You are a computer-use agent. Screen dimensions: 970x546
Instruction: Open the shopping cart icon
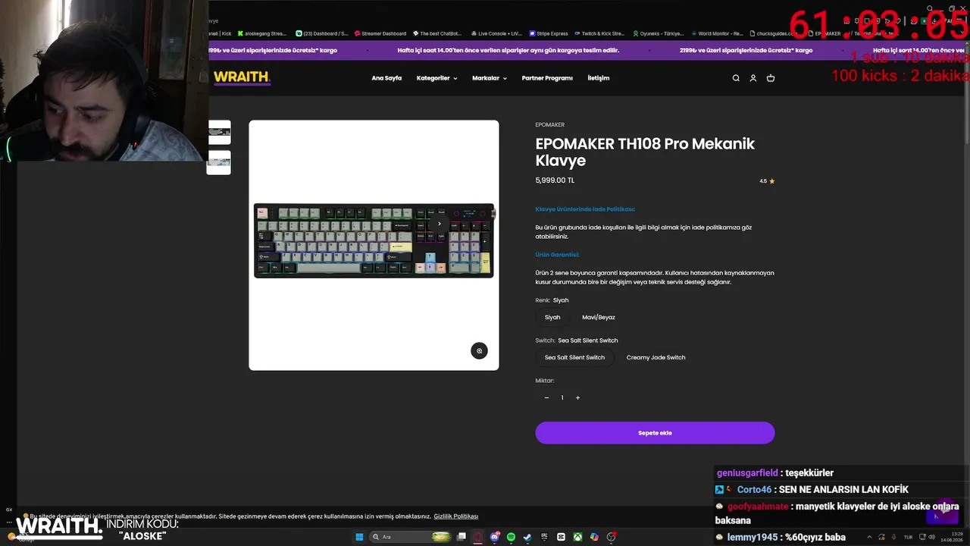tap(771, 78)
